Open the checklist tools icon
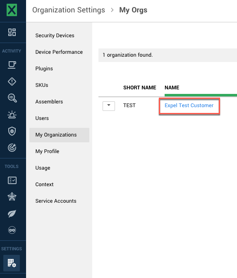 tap(12, 180)
